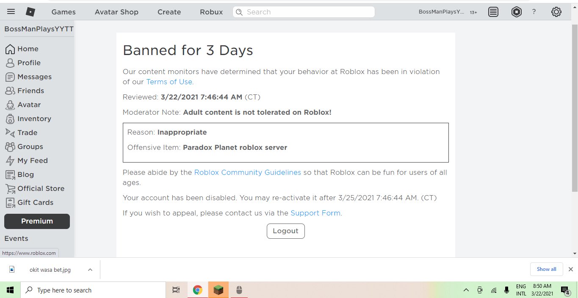Click the Trade arrows icon in sidebar
Image resolution: width=578 pixels, height=298 pixels.
click(10, 133)
